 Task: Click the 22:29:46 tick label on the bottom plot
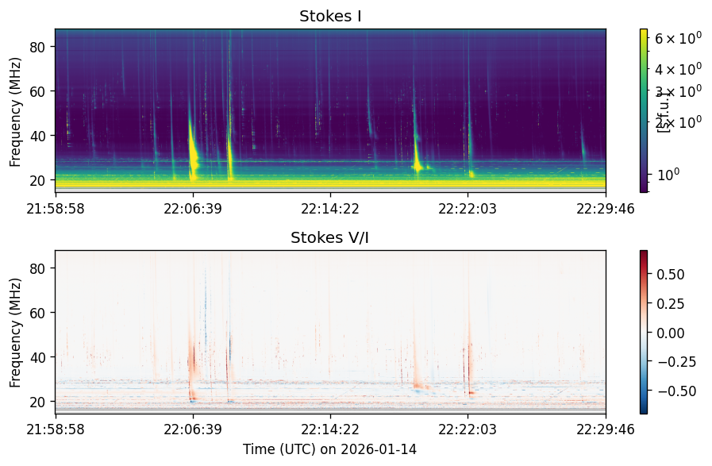pos(606,429)
